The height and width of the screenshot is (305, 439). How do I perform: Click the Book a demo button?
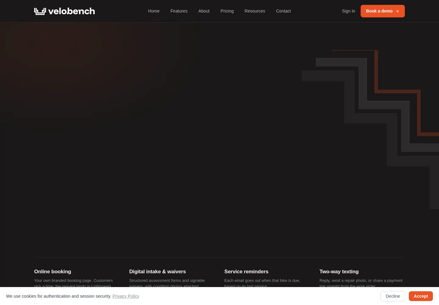coord(383,11)
